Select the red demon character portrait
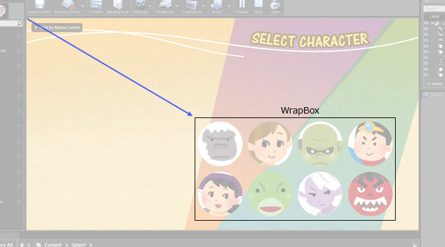Viewport: 445px width, 247px height. tap(370, 194)
